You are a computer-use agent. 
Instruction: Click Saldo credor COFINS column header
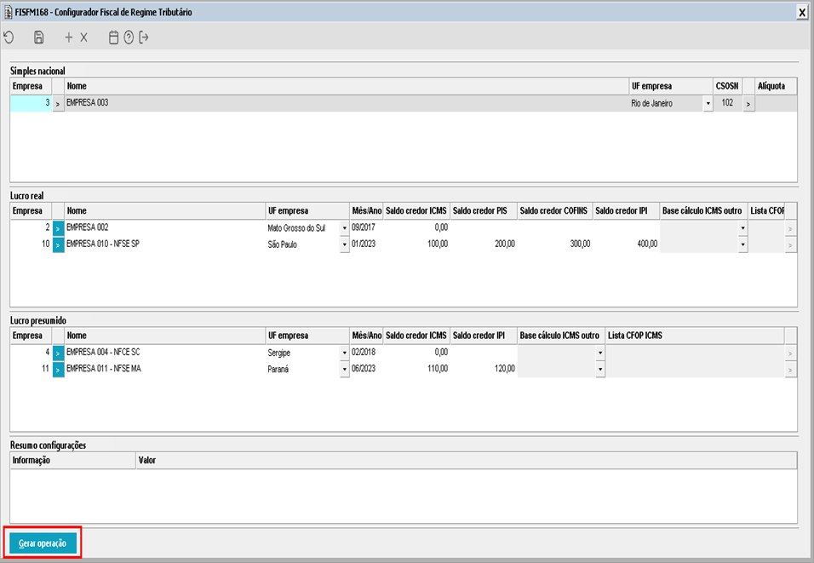(555, 211)
